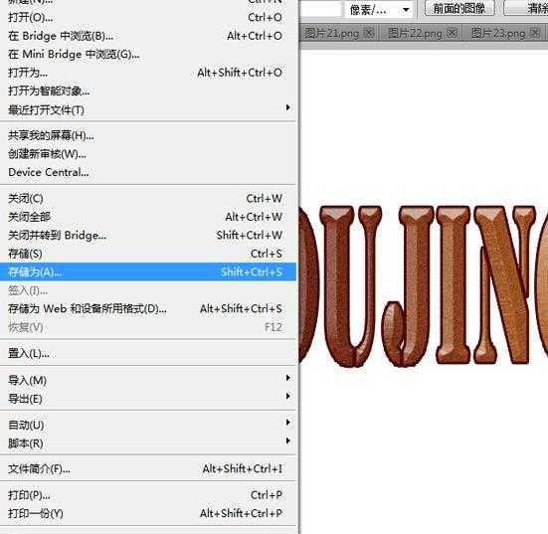The height and width of the screenshot is (534, 548).
Task: Select 关闭并转到 Bridge... entry
Action: point(148,236)
